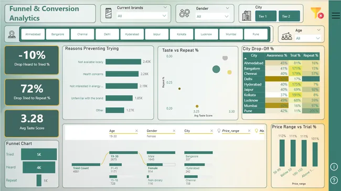Click the Repeat 1K funnel bar
Image resolution: width=341 pixels, height=191 pixels.
[39, 181]
